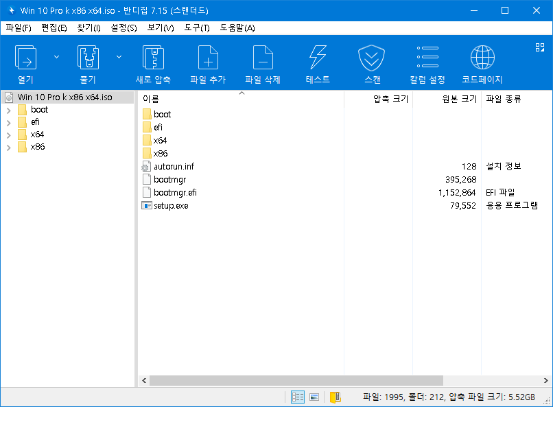The height and width of the screenshot is (431, 553).
Task: Click the Test (테스트) lightning icon
Action: (x=318, y=58)
